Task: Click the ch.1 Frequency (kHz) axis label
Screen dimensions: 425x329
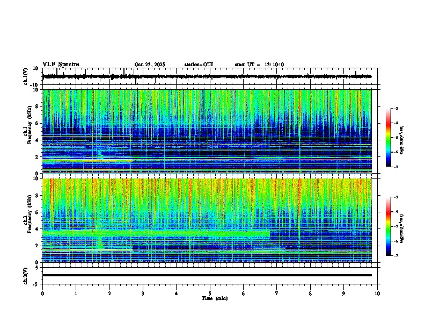Action: 27,125
